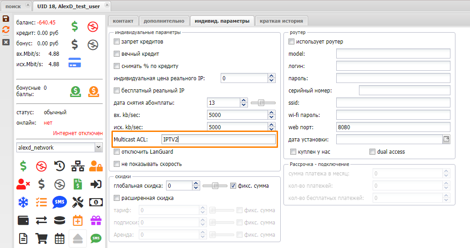470x248 pixels.
Task: Click the Multicast ACL input field
Action: click(x=217, y=139)
